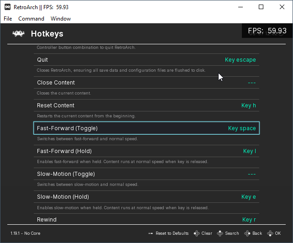The height and width of the screenshot is (243, 293).
Task: Click the unbound value for Close Content
Action: tap(252, 83)
